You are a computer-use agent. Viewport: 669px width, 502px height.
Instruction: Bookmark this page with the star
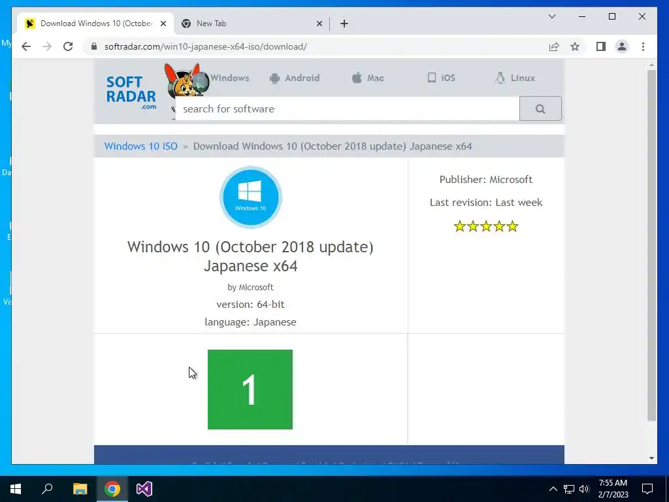tap(575, 46)
